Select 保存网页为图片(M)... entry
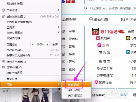 31,55
